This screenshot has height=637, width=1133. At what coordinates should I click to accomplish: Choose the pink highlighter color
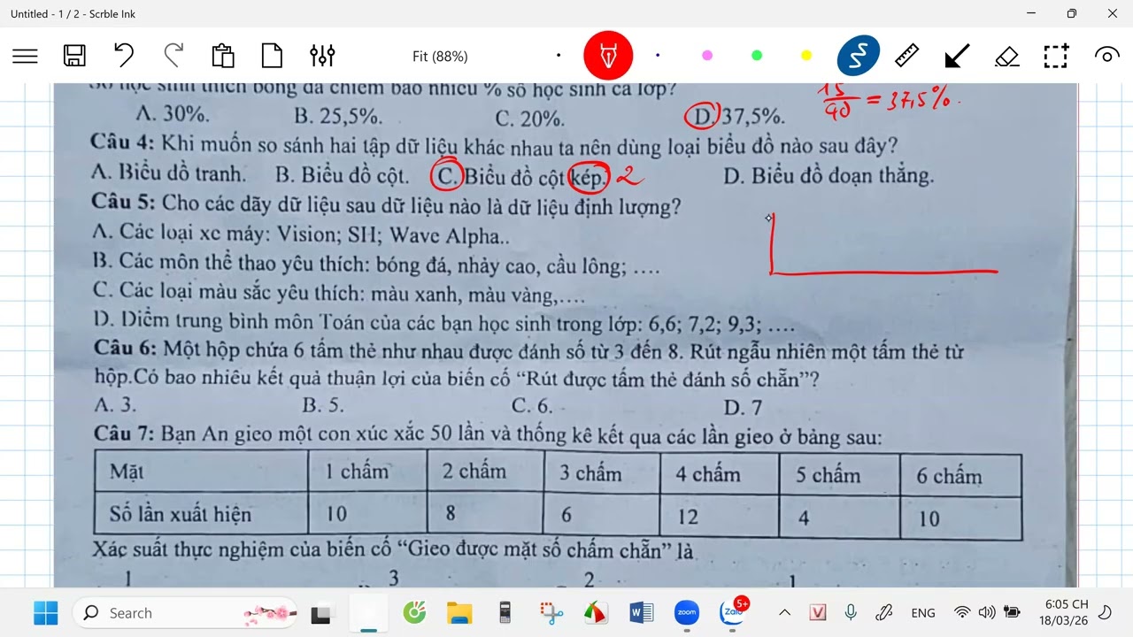tap(707, 56)
